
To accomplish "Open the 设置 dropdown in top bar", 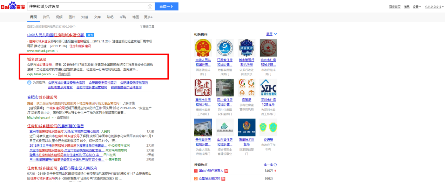I will [417, 7].
